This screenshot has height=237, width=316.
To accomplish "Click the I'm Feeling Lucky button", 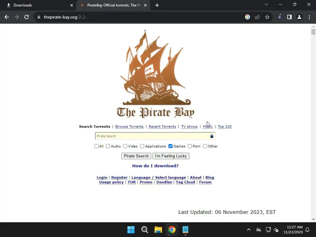I will (x=171, y=156).
